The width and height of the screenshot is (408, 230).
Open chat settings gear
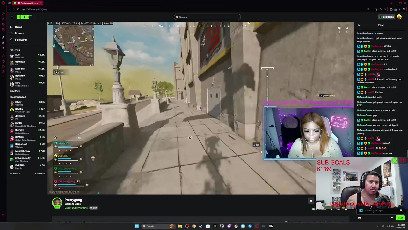[x=392, y=218]
